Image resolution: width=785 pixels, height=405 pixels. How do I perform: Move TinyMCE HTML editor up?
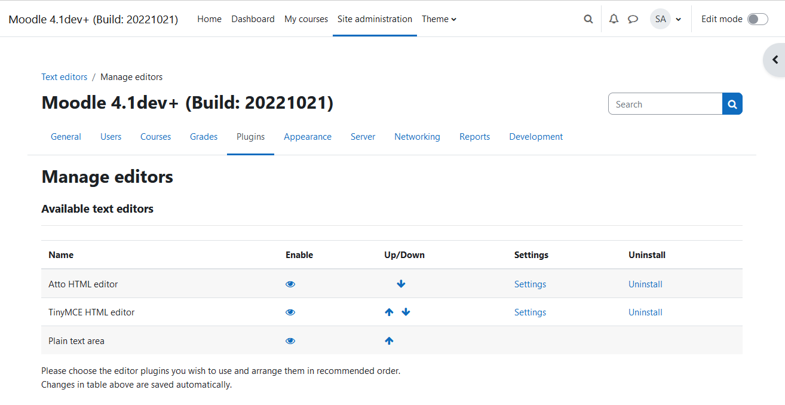click(x=389, y=312)
